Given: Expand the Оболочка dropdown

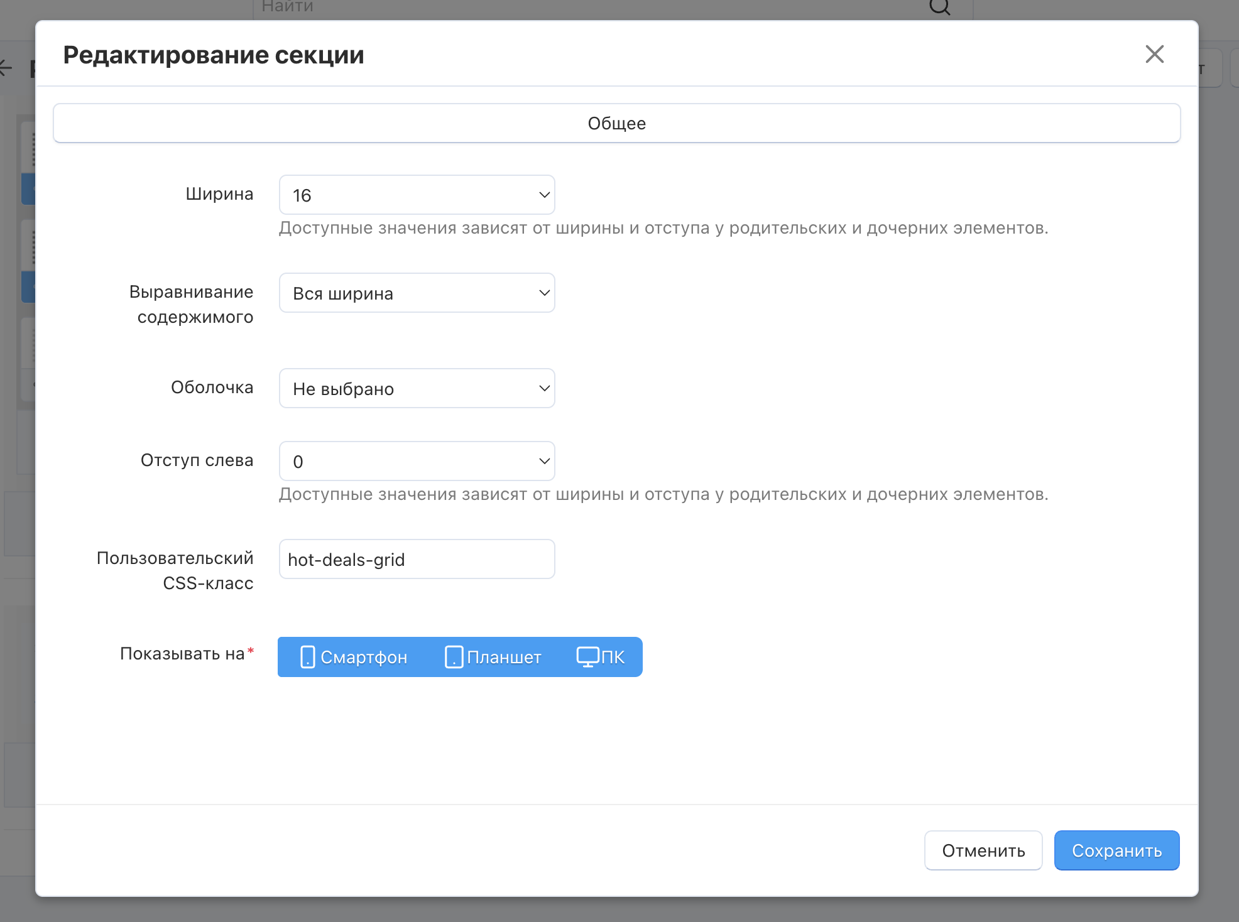Looking at the screenshot, I should [417, 389].
